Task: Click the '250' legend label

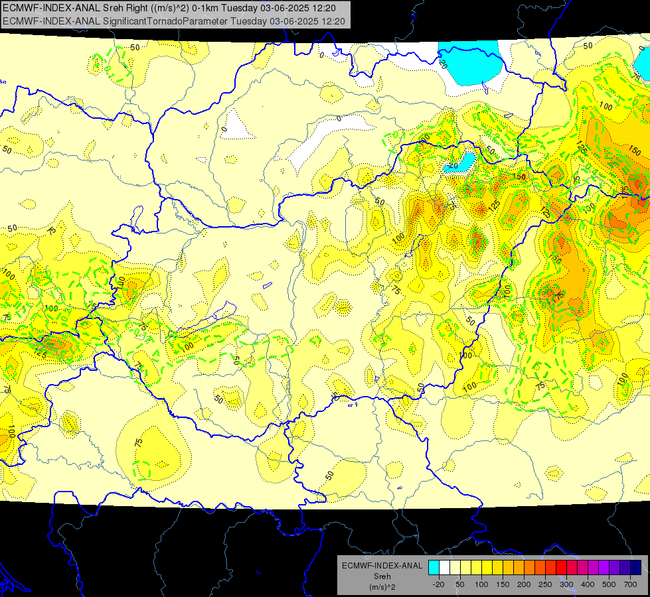Action: (x=545, y=584)
